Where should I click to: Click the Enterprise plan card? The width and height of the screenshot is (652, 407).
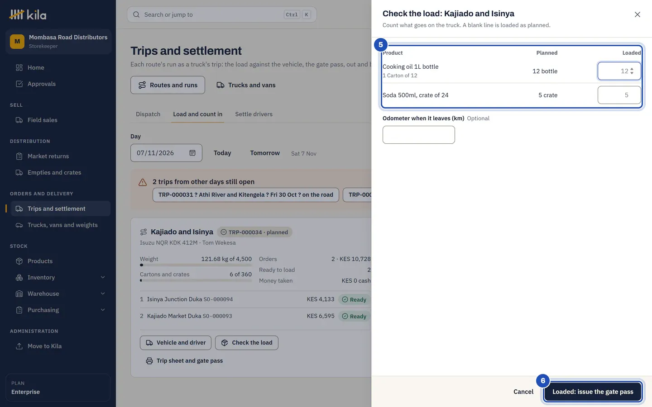pos(58,388)
